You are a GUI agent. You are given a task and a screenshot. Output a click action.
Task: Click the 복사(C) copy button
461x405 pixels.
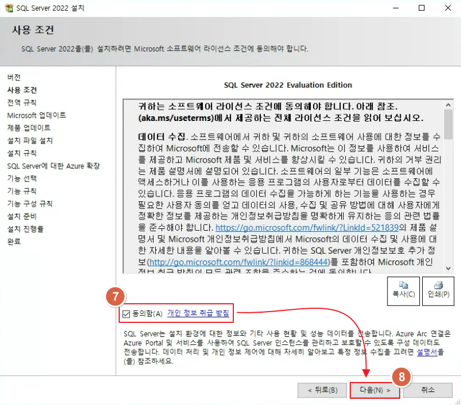point(404,291)
